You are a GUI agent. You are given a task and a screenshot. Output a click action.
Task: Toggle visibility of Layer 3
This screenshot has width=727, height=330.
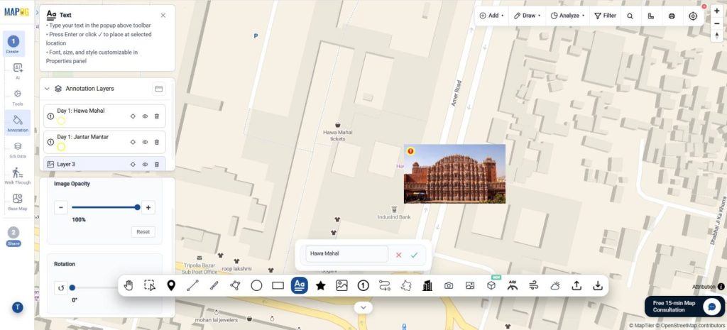(145, 164)
